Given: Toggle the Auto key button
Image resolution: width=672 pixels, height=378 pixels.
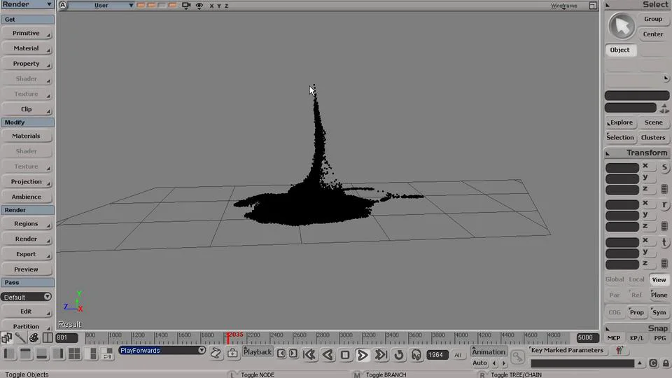Looking at the screenshot, I should tap(479, 363).
